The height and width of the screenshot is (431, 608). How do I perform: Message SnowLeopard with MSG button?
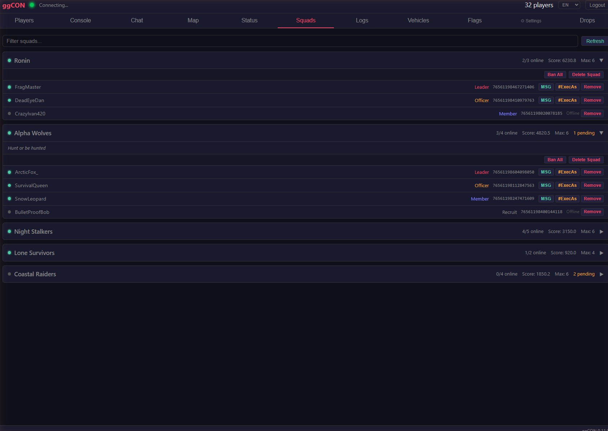click(x=546, y=199)
